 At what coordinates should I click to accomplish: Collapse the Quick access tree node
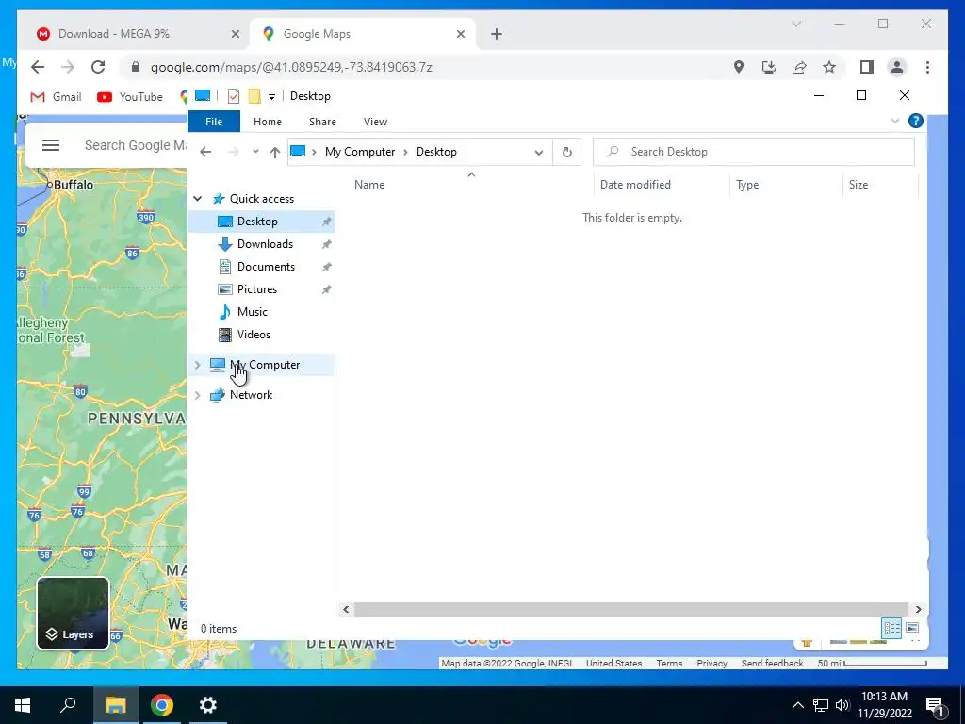coord(198,198)
